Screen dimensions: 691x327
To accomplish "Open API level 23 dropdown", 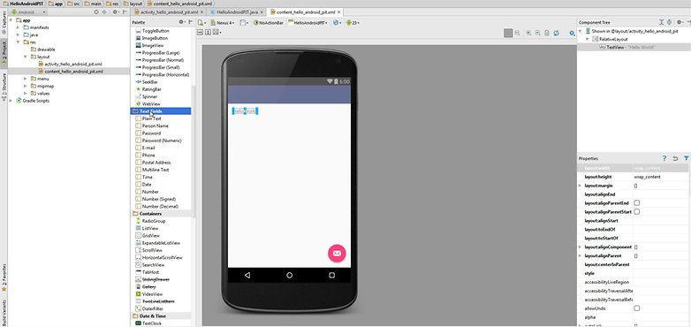I will (x=353, y=22).
